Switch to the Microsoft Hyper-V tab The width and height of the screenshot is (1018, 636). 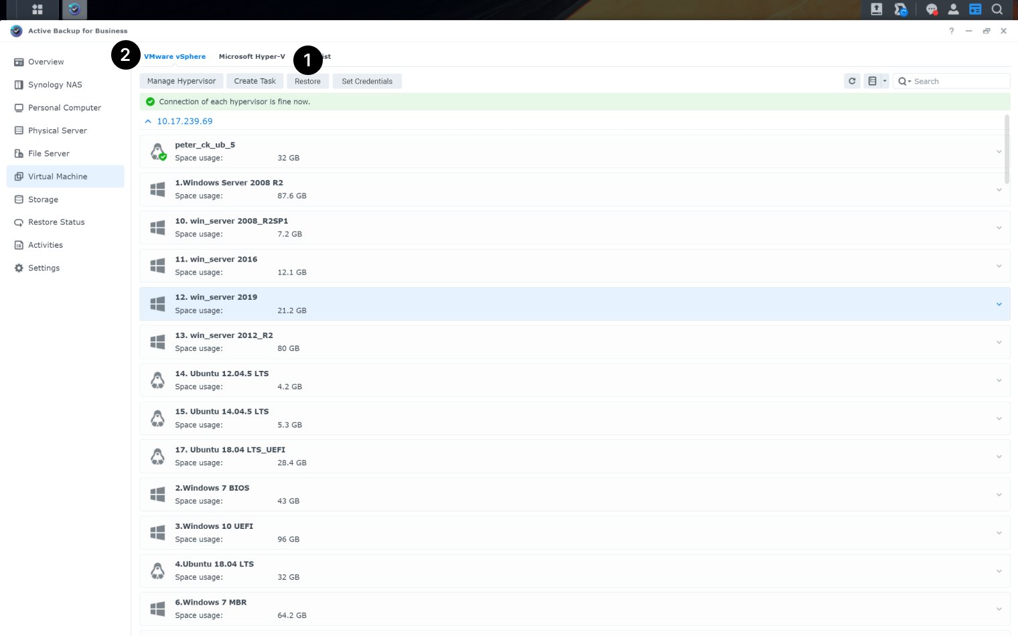[252, 56]
